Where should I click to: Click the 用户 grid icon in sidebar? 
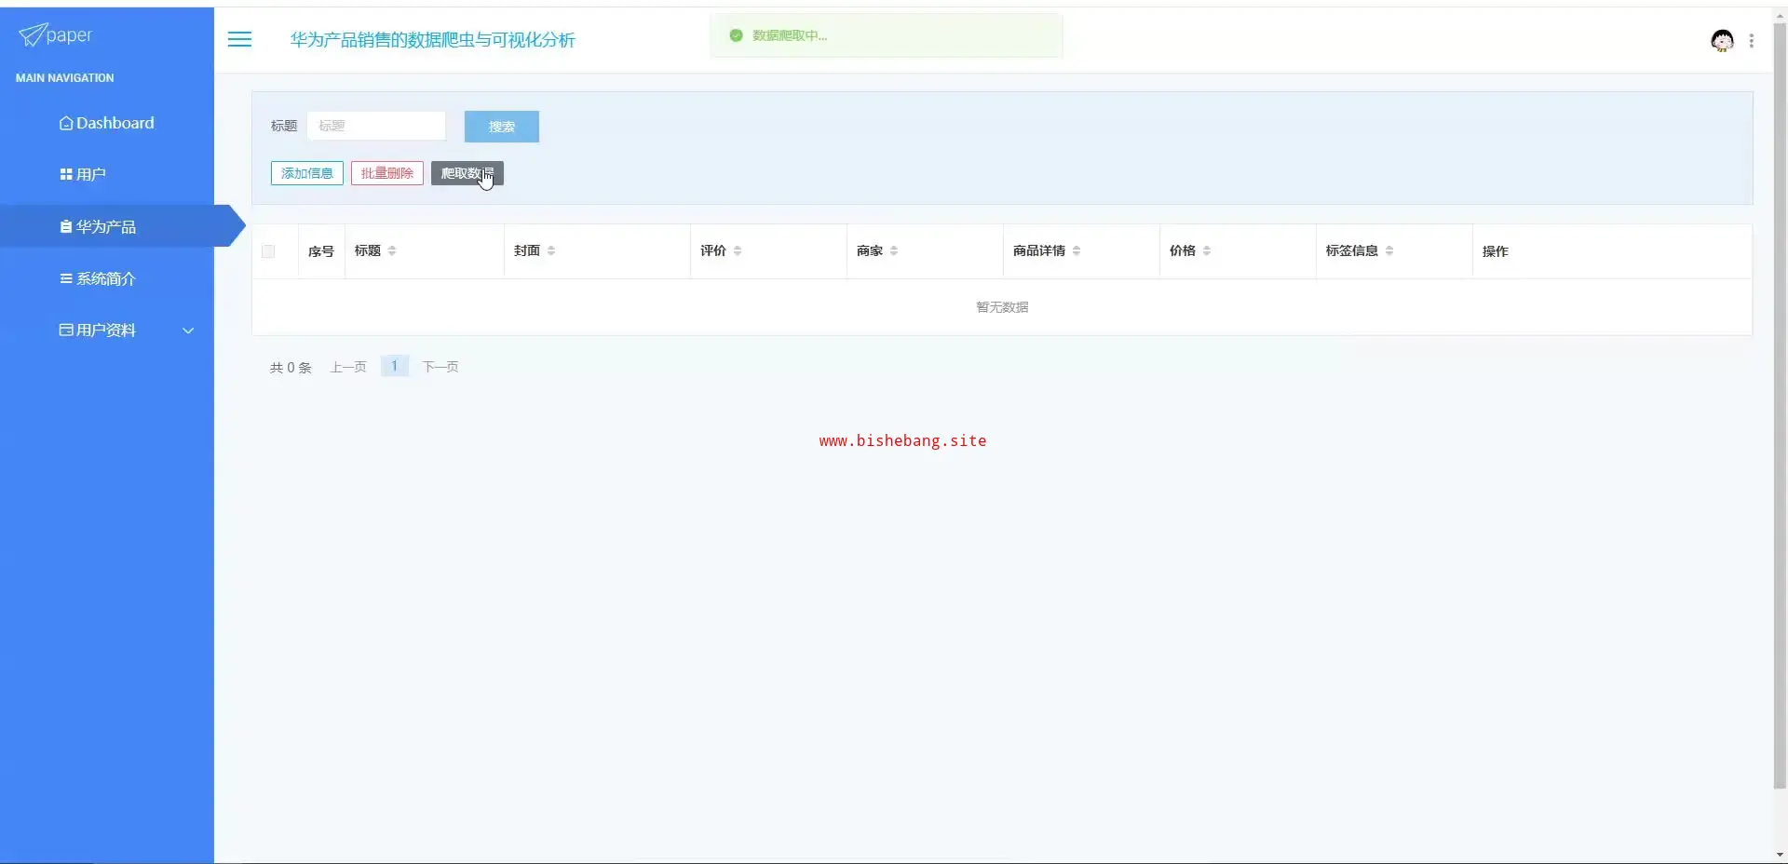pos(66,174)
